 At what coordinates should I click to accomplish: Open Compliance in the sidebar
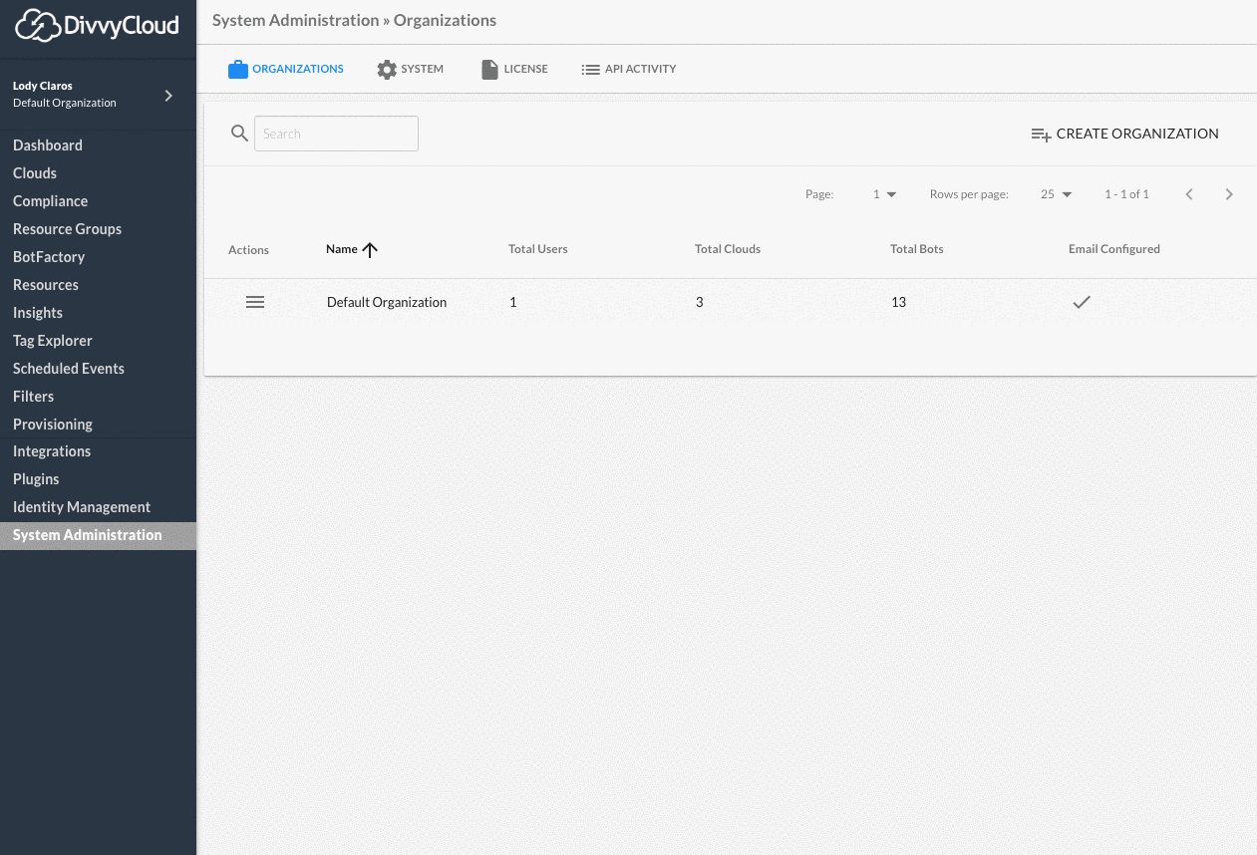[x=51, y=201]
